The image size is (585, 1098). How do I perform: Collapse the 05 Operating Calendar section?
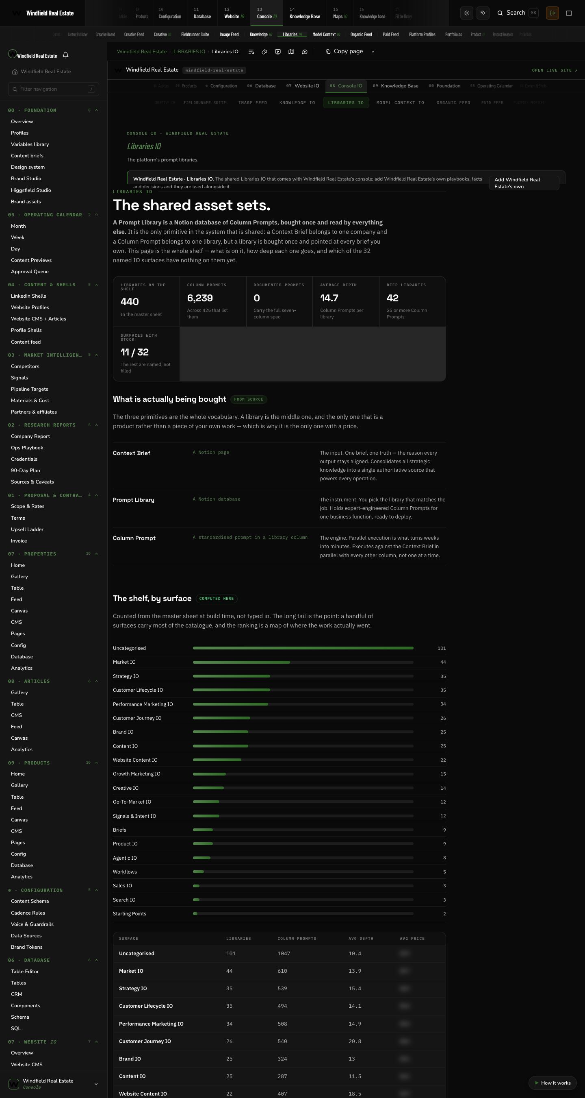[x=53, y=215]
